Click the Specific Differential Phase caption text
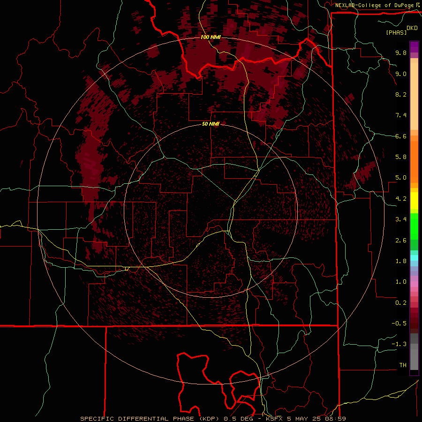The image size is (422, 422). tap(213, 419)
